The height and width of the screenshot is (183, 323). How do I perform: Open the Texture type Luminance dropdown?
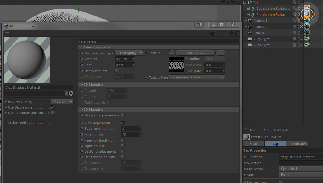point(197,77)
